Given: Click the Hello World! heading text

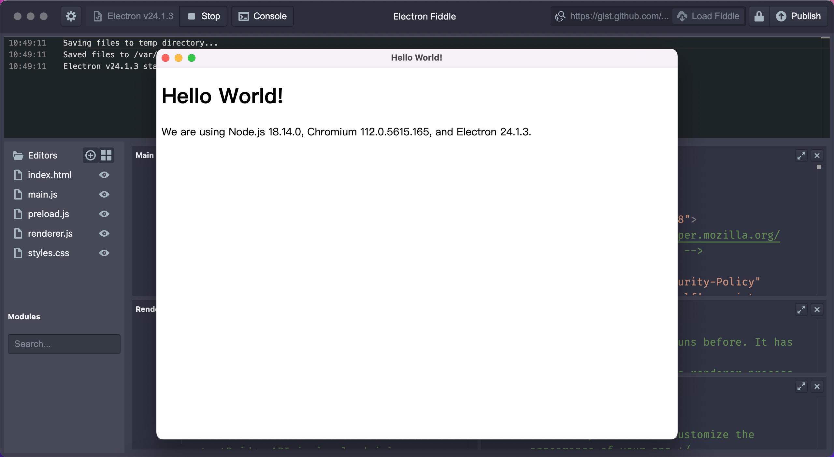Looking at the screenshot, I should tap(222, 96).
